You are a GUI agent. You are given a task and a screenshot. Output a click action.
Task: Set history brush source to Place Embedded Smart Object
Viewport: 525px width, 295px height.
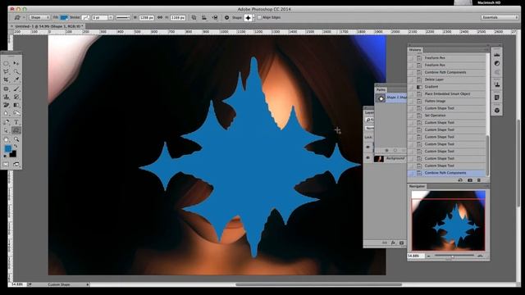411,94
